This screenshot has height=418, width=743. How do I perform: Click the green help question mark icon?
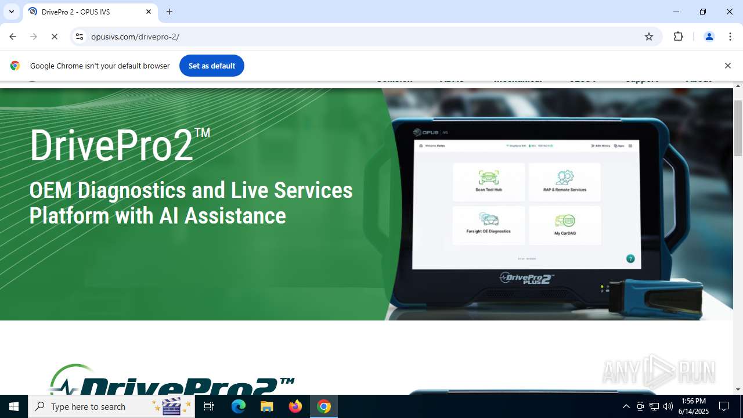pos(630,258)
